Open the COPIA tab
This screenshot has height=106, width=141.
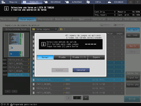click(95, 2)
